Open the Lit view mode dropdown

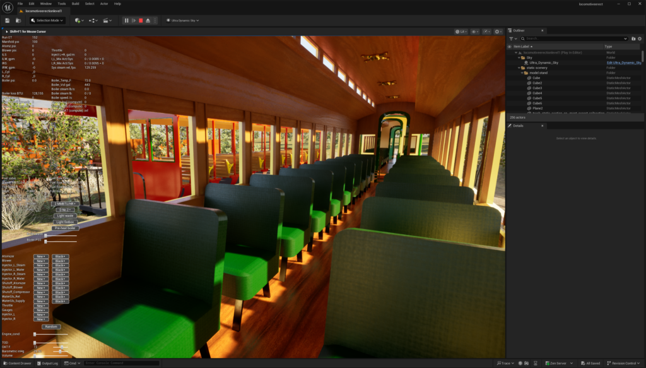pos(462,31)
